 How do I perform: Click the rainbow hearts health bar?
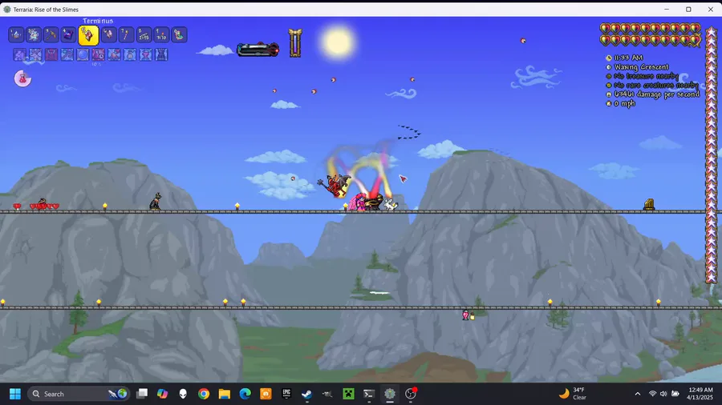coord(650,35)
